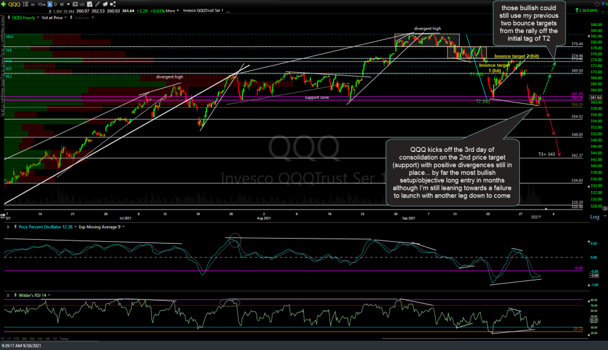The image size is (608, 350).
Task: Click the 361.64 last price in quote bar
Action: click(127, 11)
